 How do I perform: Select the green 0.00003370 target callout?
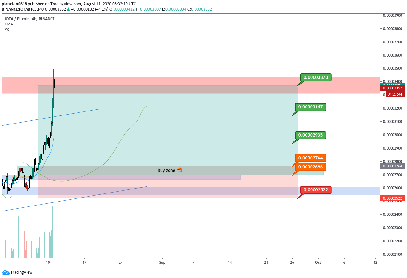click(x=316, y=77)
